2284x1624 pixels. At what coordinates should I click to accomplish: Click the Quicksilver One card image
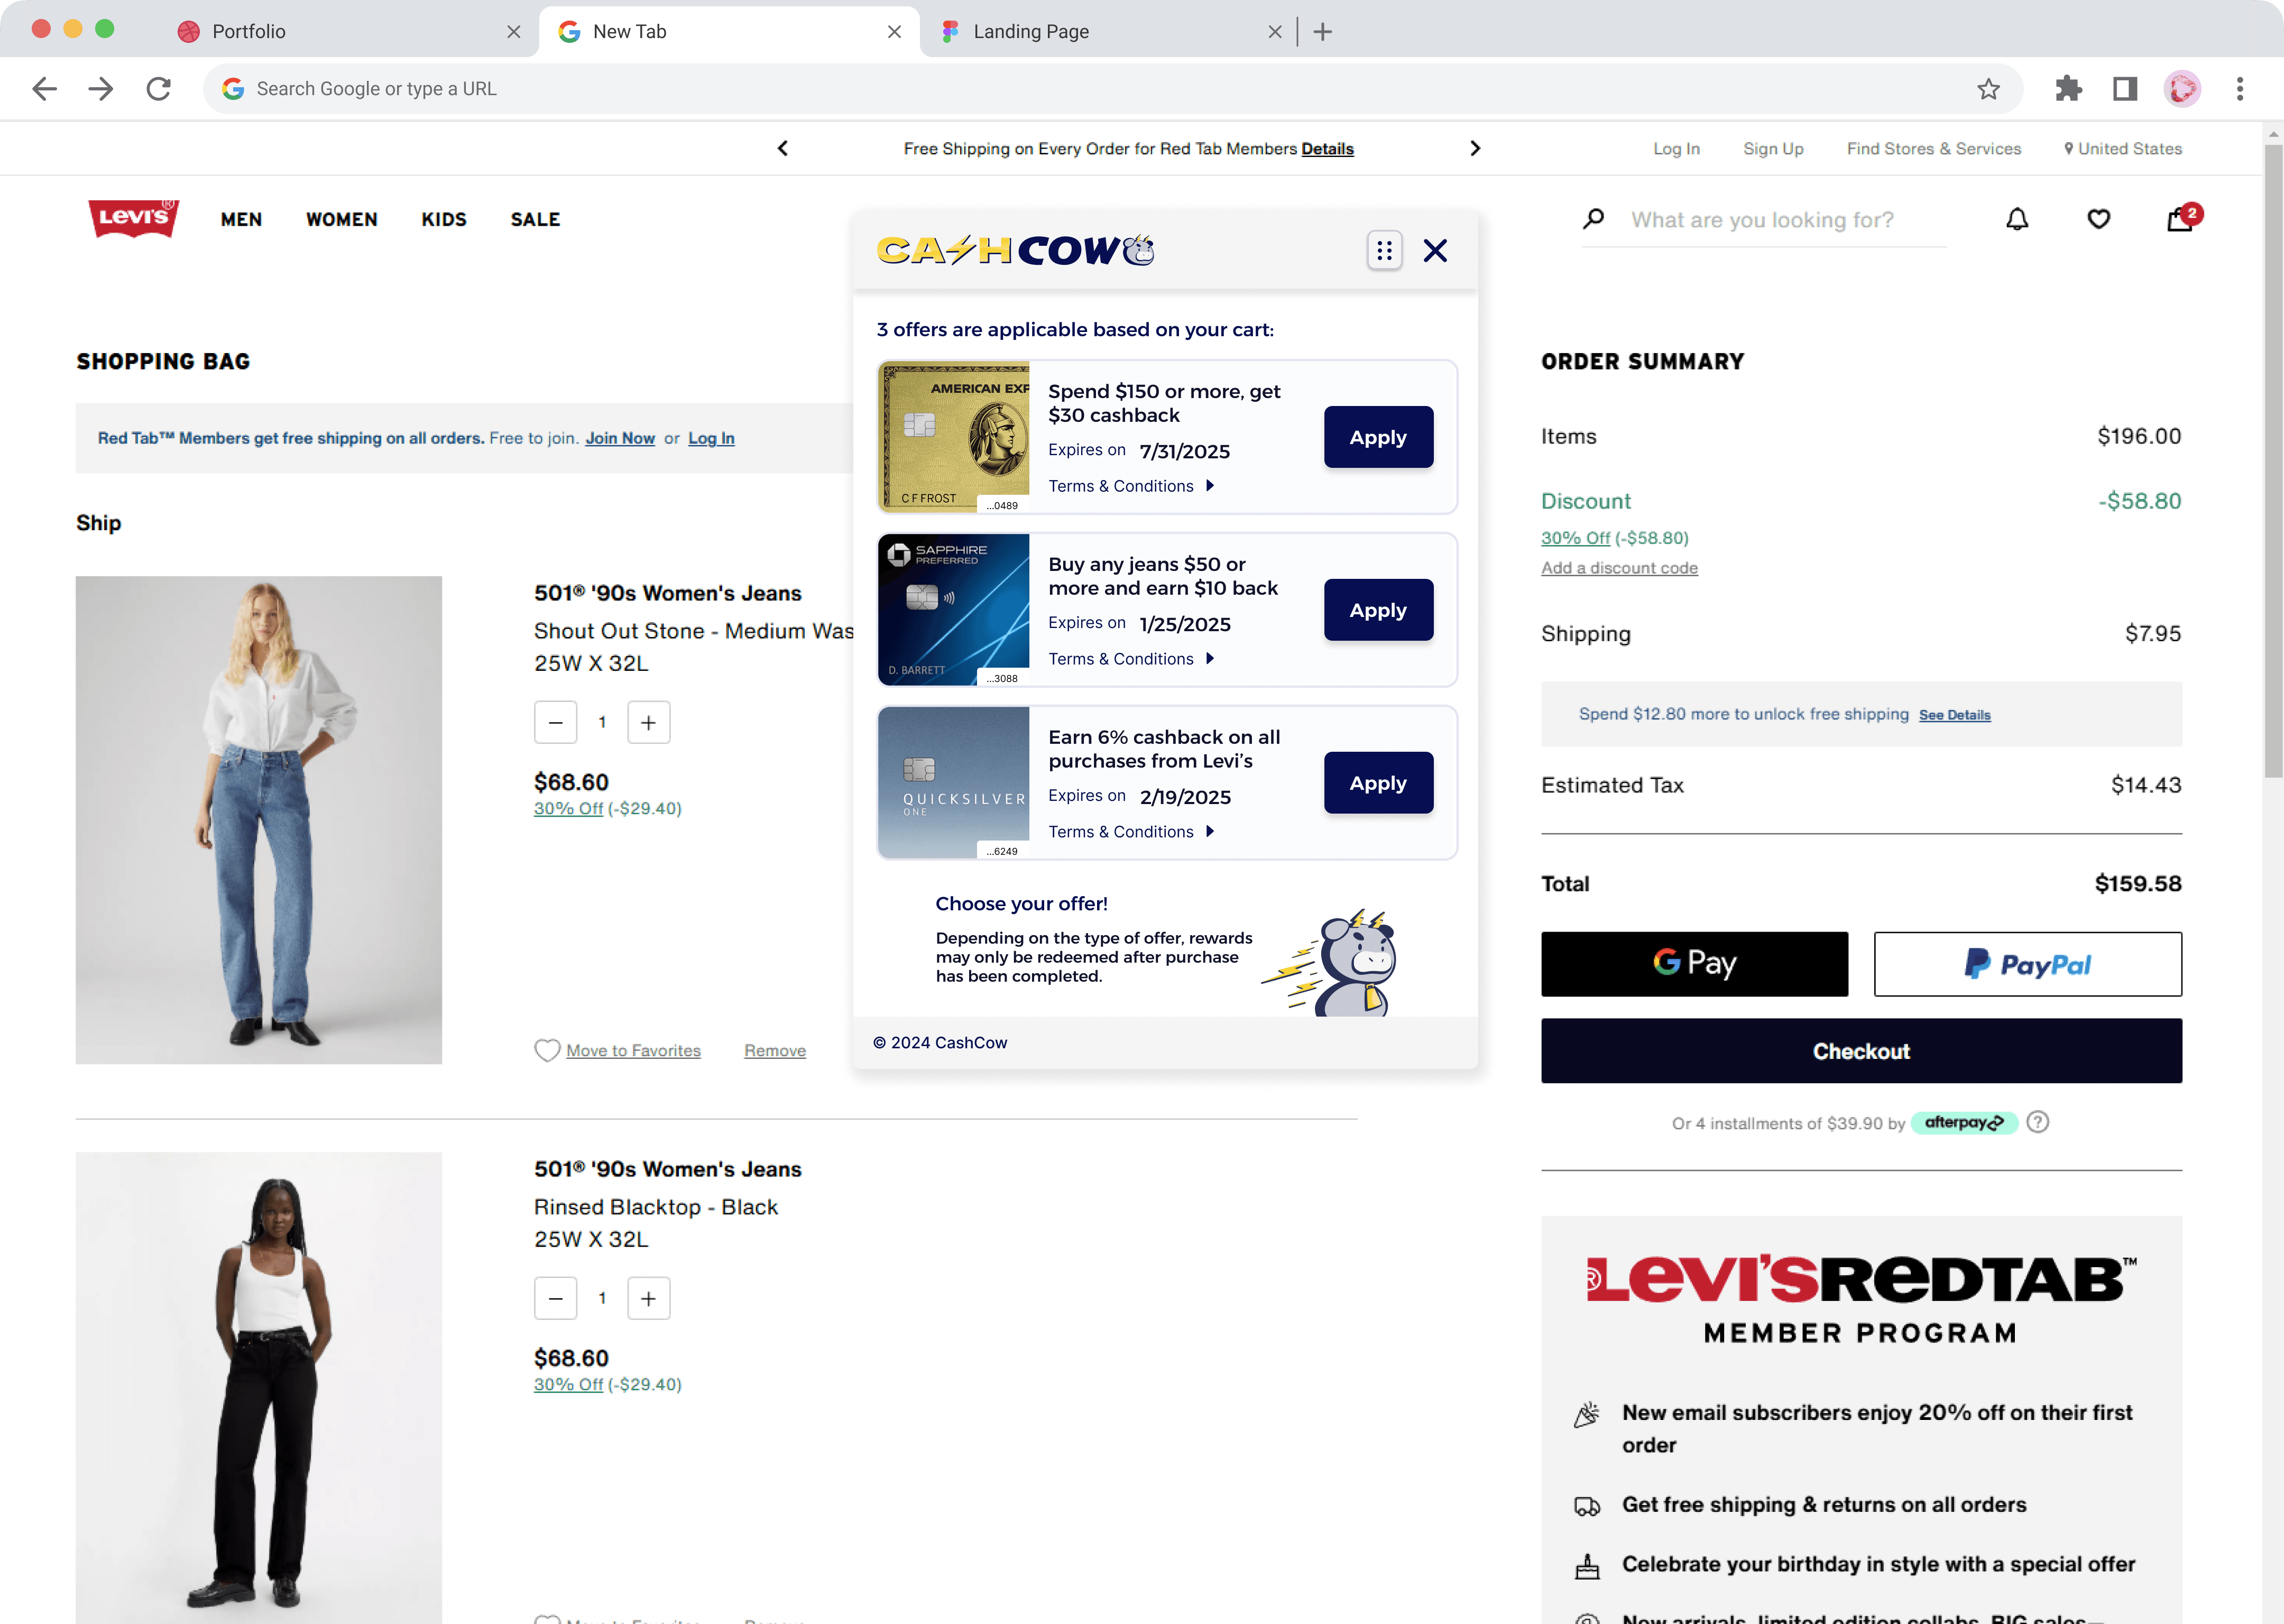pyautogui.click(x=954, y=783)
